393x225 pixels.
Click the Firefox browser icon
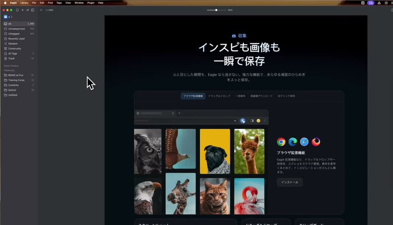point(316,142)
